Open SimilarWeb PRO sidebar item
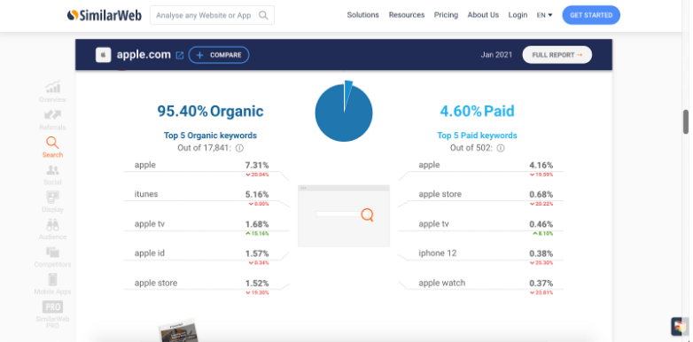Image resolution: width=693 pixels, height=342 pixels. click(52, 315)
